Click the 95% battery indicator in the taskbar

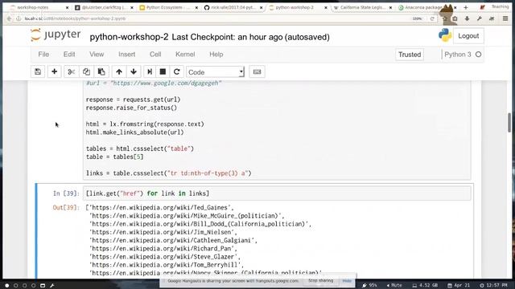click(x=369, y=286)
